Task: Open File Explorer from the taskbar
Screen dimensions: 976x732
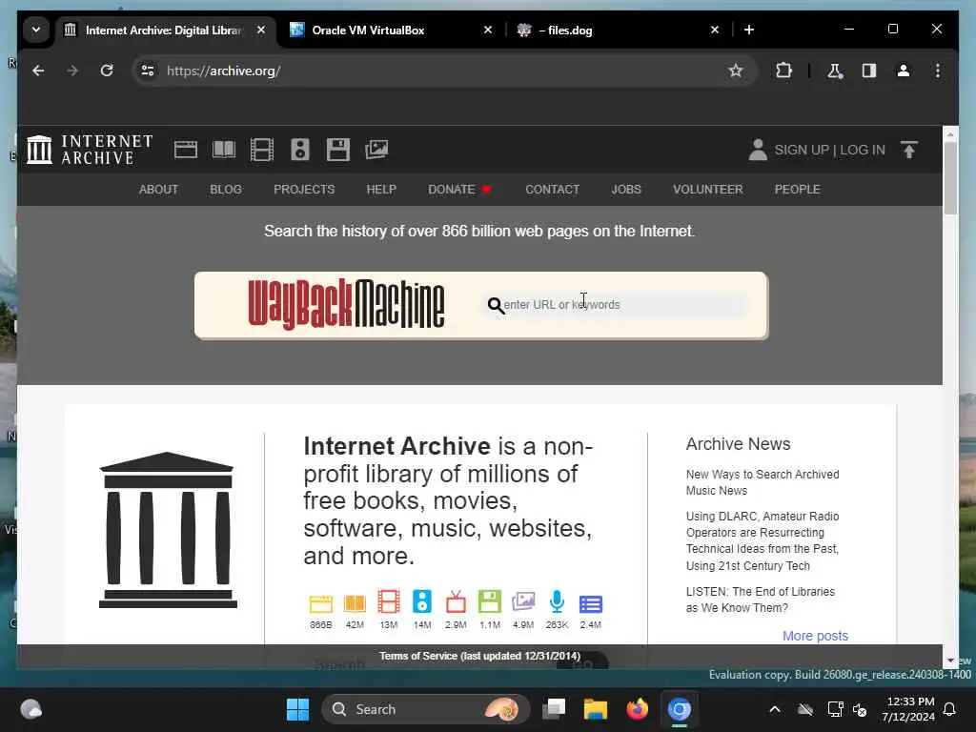Action: [595, 709]
